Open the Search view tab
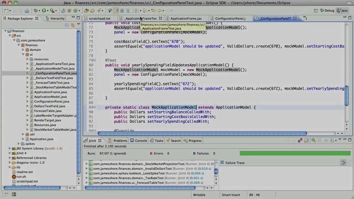Image resolution: width=354 pixels, height=199 pixels. 174,140
